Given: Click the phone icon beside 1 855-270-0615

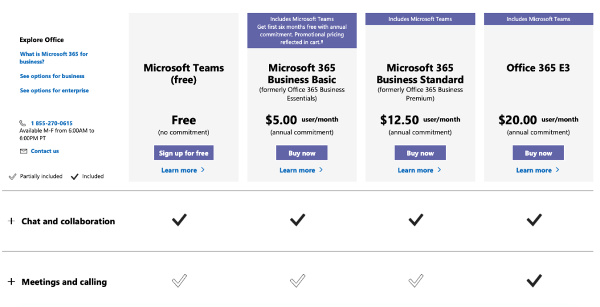Looking at the screenshot, I should tap(23, 123).
